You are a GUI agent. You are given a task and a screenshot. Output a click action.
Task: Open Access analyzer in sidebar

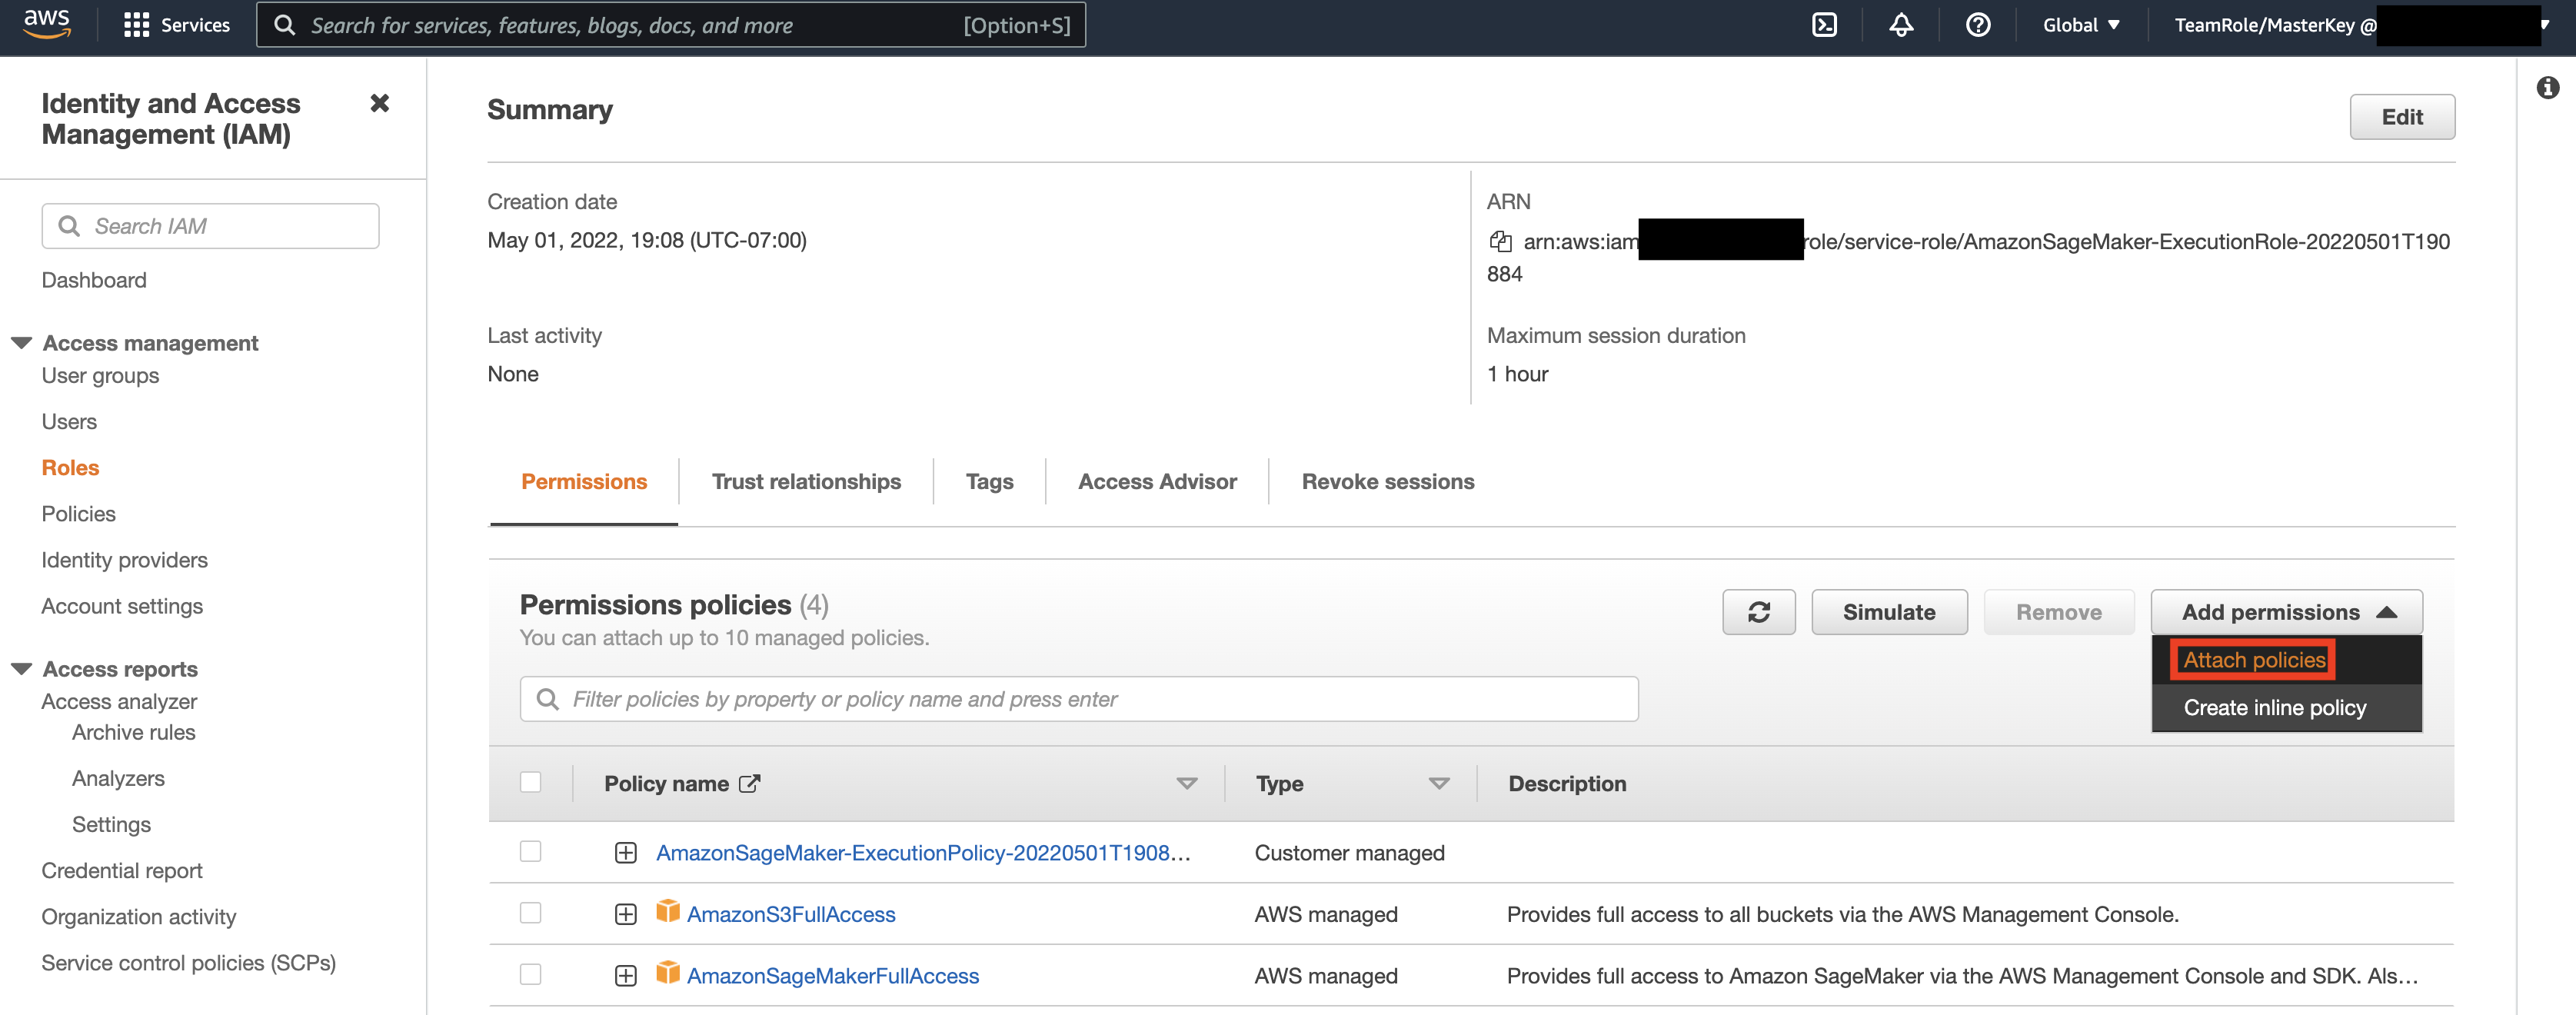click(x=119, y=702)
